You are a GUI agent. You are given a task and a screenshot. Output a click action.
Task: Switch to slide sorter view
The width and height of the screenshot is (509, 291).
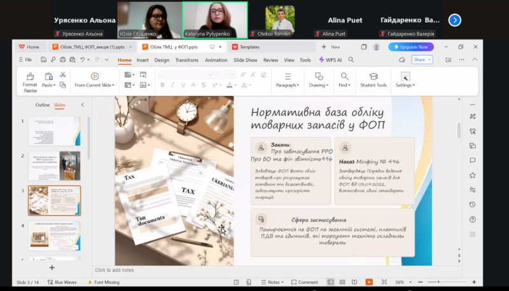(343, 282)
